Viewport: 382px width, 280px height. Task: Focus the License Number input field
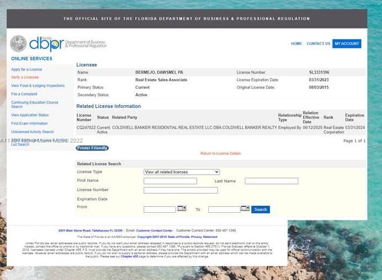180,190
